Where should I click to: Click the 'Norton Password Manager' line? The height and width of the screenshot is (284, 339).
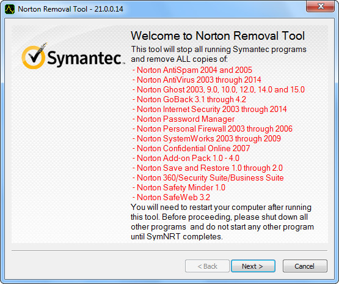pos(183,119)
